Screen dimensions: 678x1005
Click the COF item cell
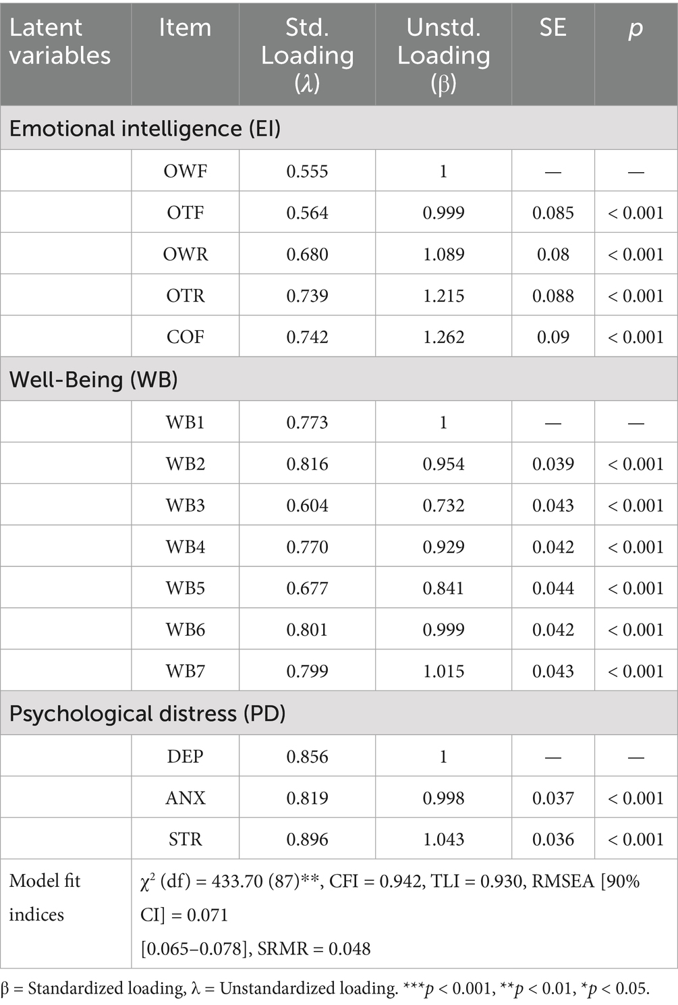point(185,336)
